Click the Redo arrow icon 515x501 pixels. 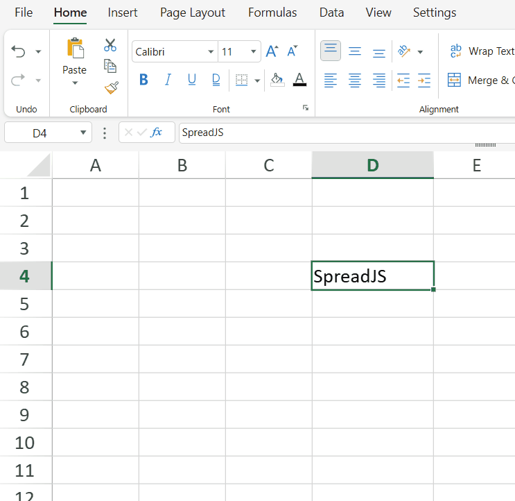18,80
